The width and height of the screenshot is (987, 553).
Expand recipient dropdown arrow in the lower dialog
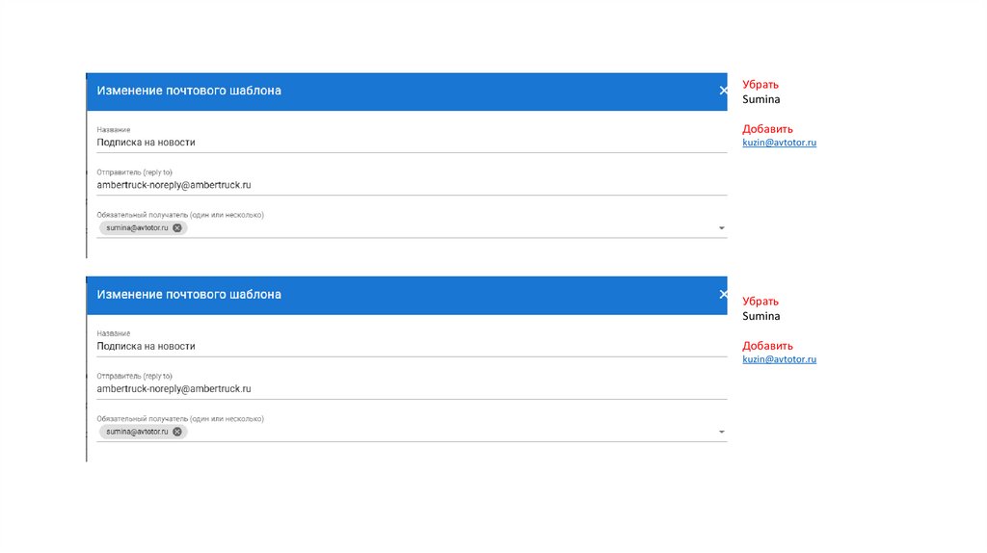pos(722,432)
